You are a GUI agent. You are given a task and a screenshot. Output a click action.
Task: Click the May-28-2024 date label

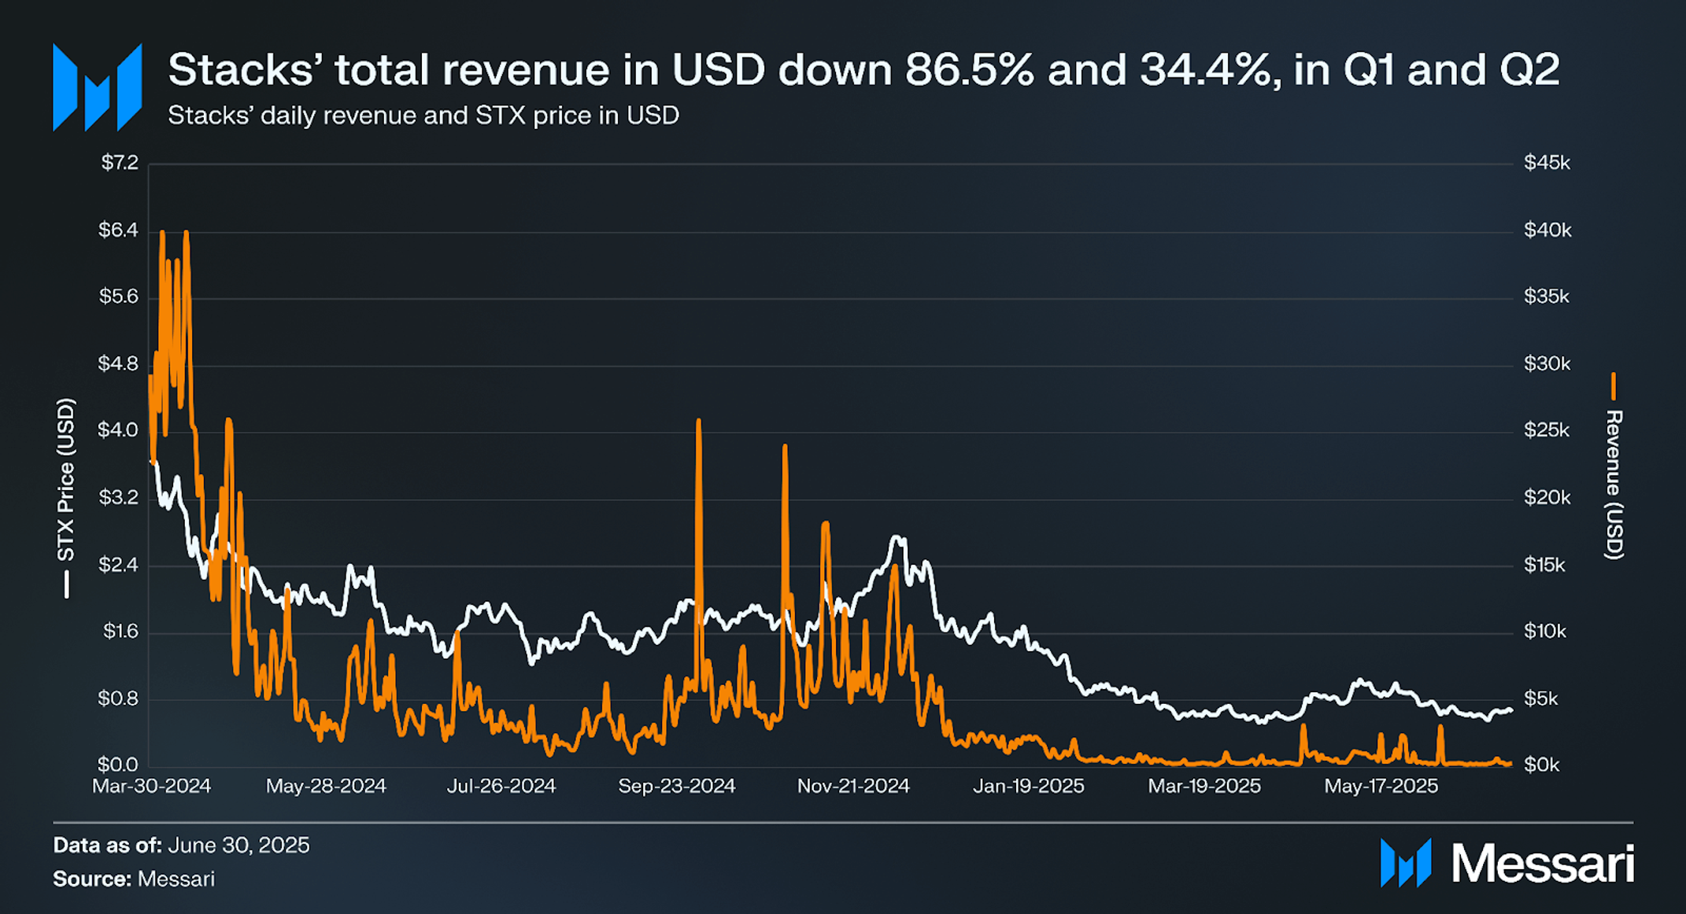pyautogui.click(x=326, y=786)
